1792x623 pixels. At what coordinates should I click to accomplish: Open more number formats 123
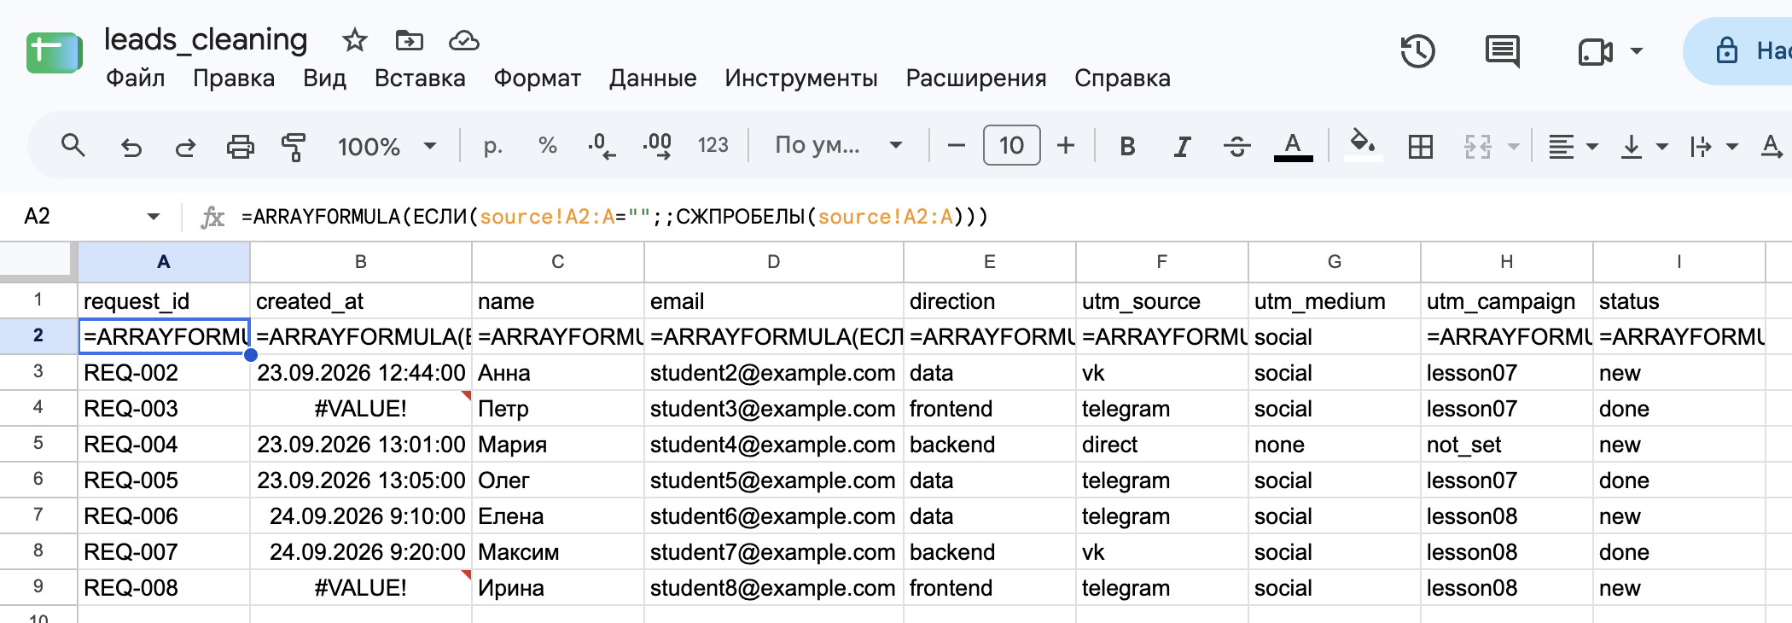click(x=713, y=146)
